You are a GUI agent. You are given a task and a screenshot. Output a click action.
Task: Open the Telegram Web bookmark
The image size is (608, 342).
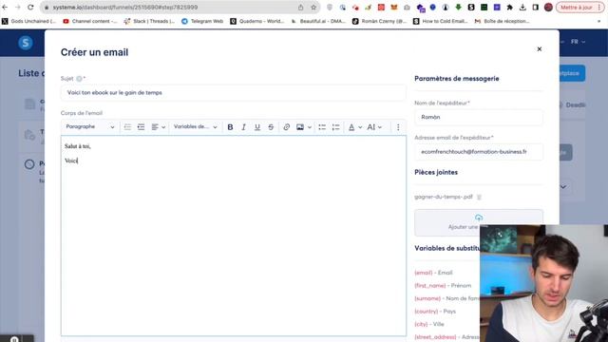[202, 21]
